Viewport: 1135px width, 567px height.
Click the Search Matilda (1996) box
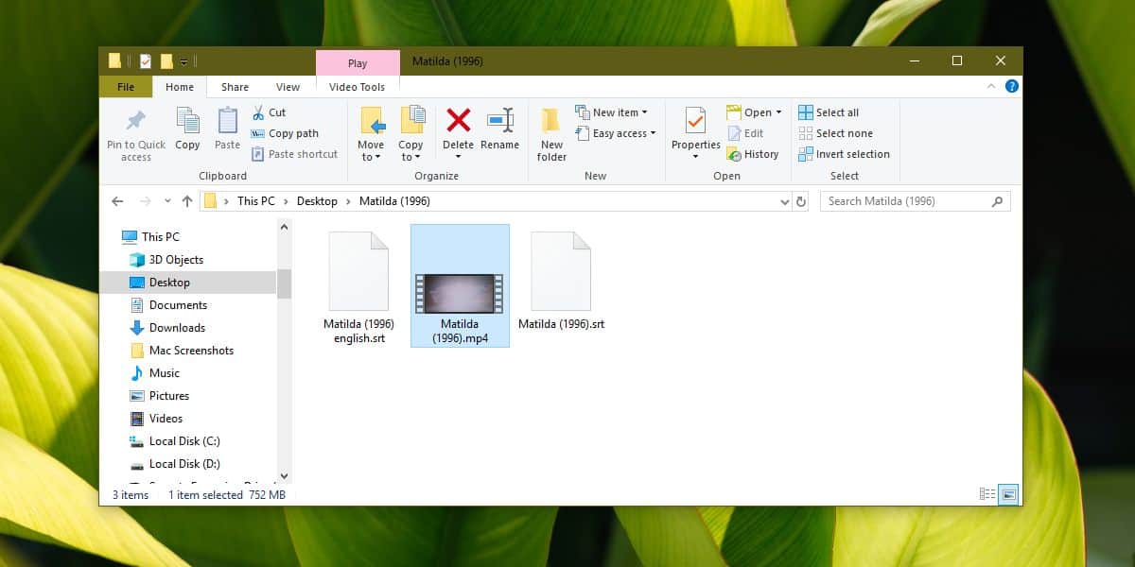(915, 201)
